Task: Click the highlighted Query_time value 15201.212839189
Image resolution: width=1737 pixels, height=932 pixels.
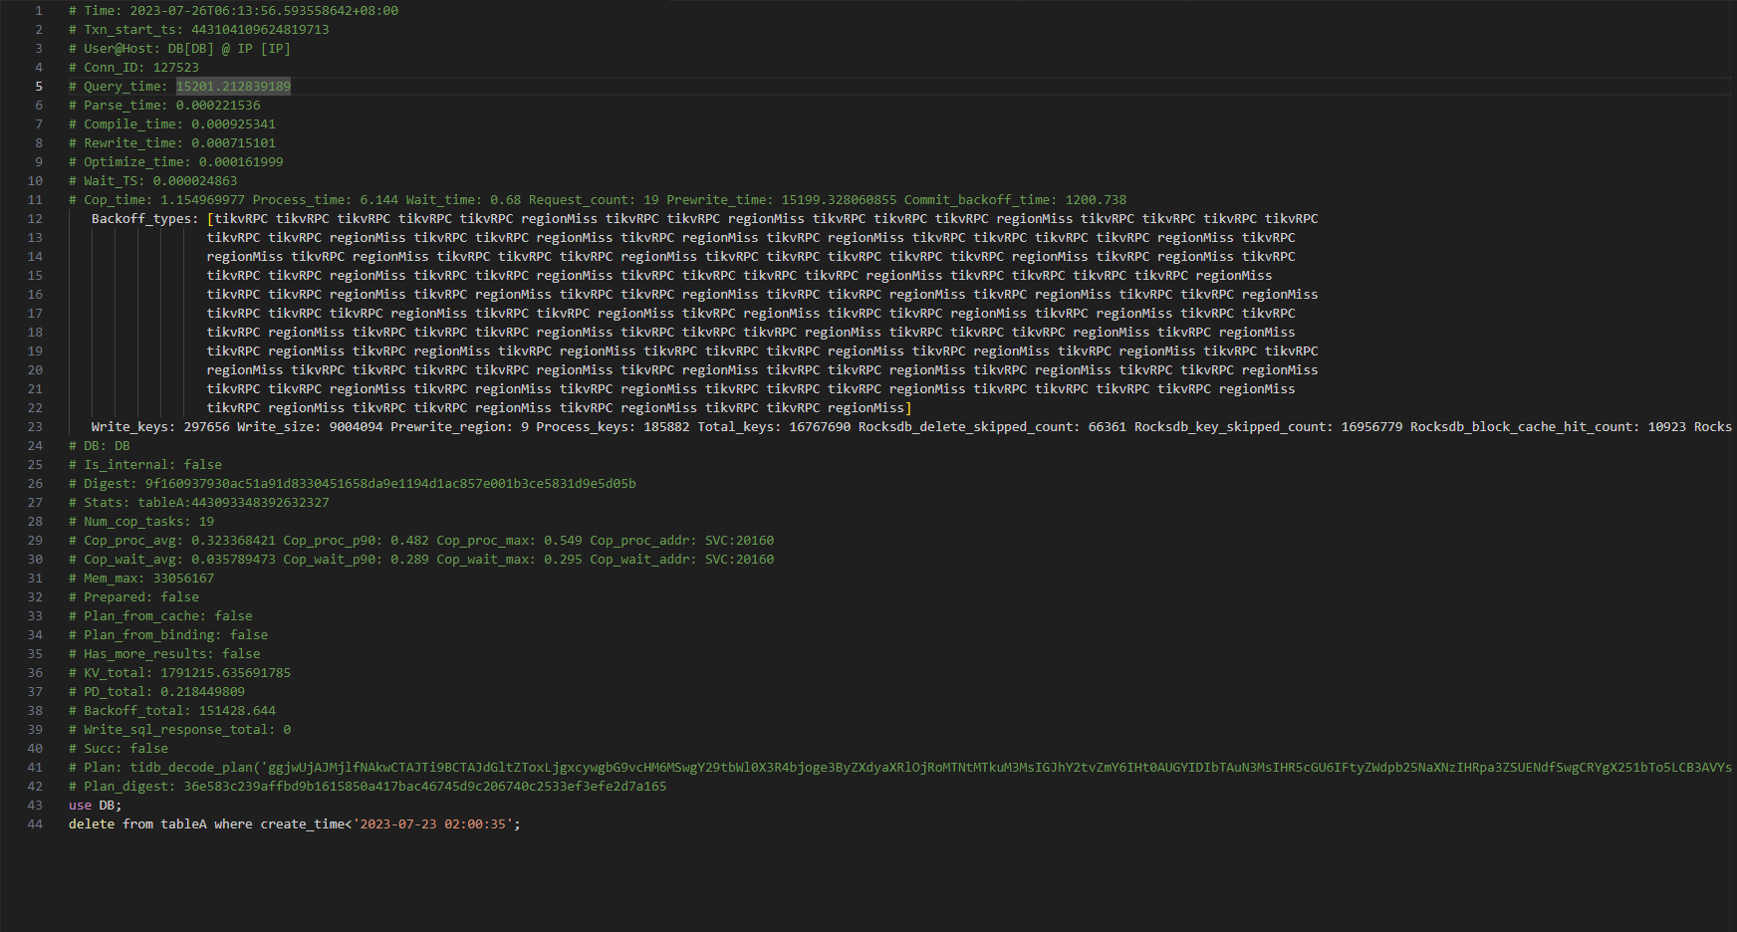Action: (x=233, y=87)
